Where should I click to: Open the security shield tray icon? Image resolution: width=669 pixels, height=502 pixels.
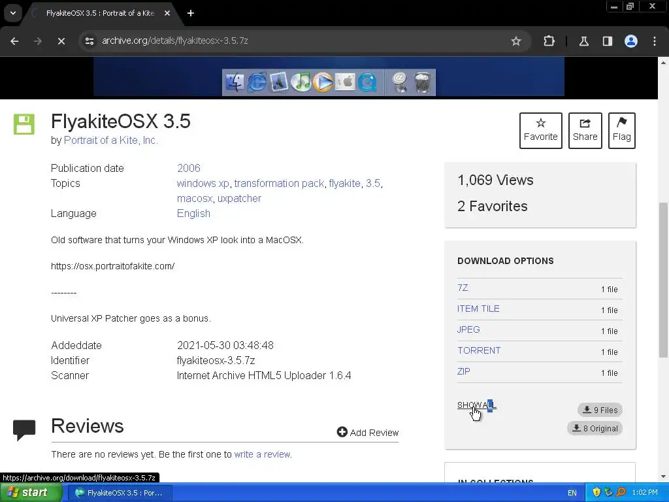click(596, 493)
